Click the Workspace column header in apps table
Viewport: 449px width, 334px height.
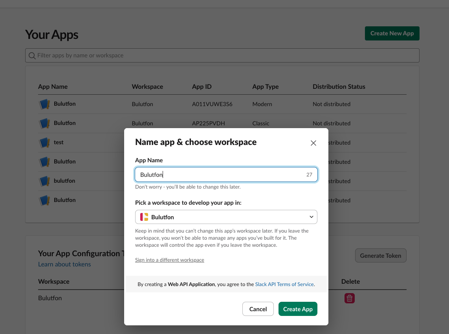coord(147,86)
